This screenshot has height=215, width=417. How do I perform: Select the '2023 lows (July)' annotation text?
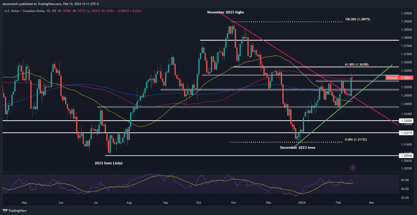(x=109, y=163)
